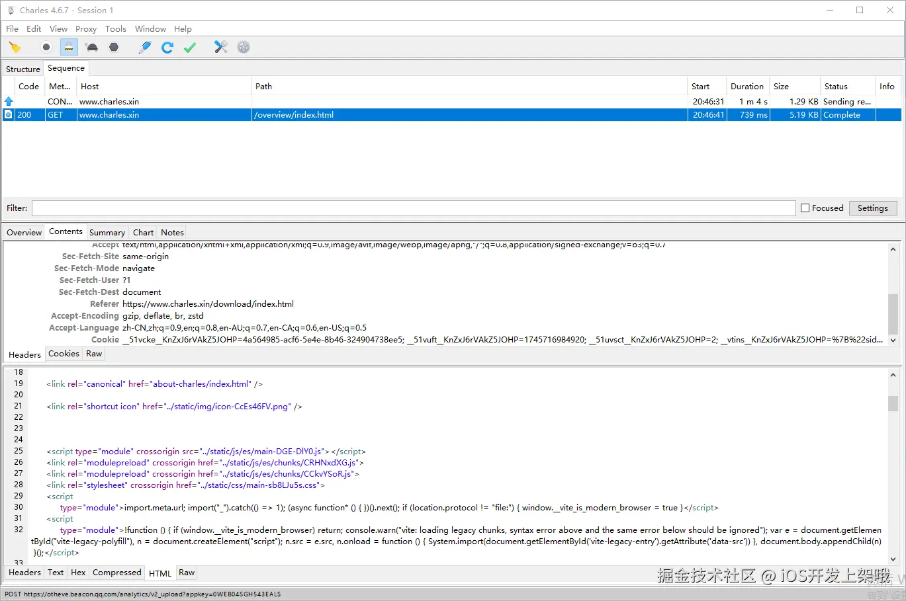Click upload arrow icon of CONNECT row
The image size is (906, 601).
(9, 101)
